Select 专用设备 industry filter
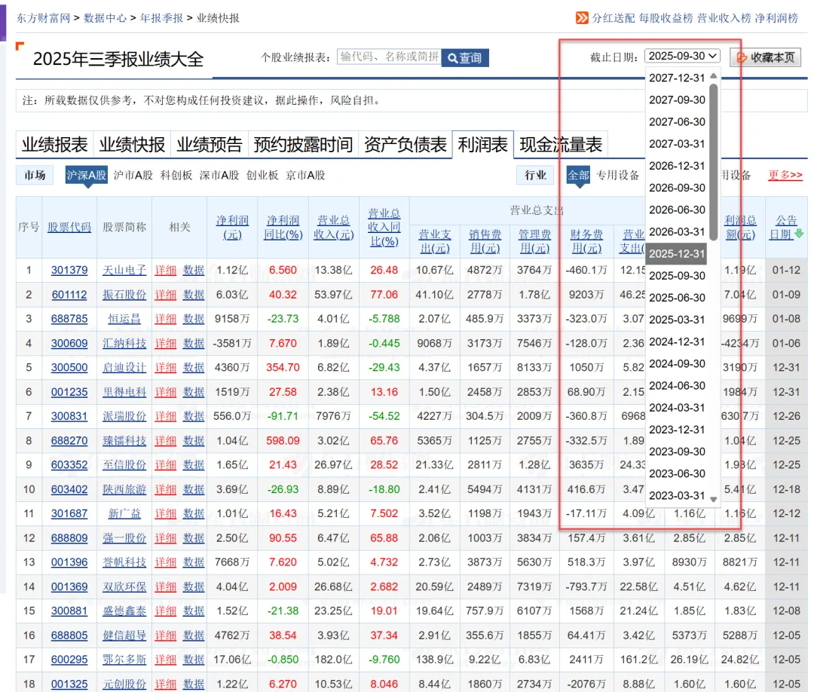 (618, 175)
